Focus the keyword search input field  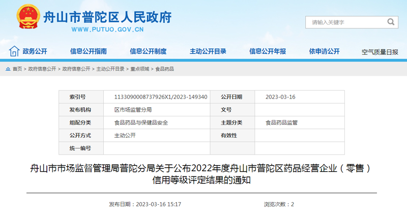click(352, 22)
